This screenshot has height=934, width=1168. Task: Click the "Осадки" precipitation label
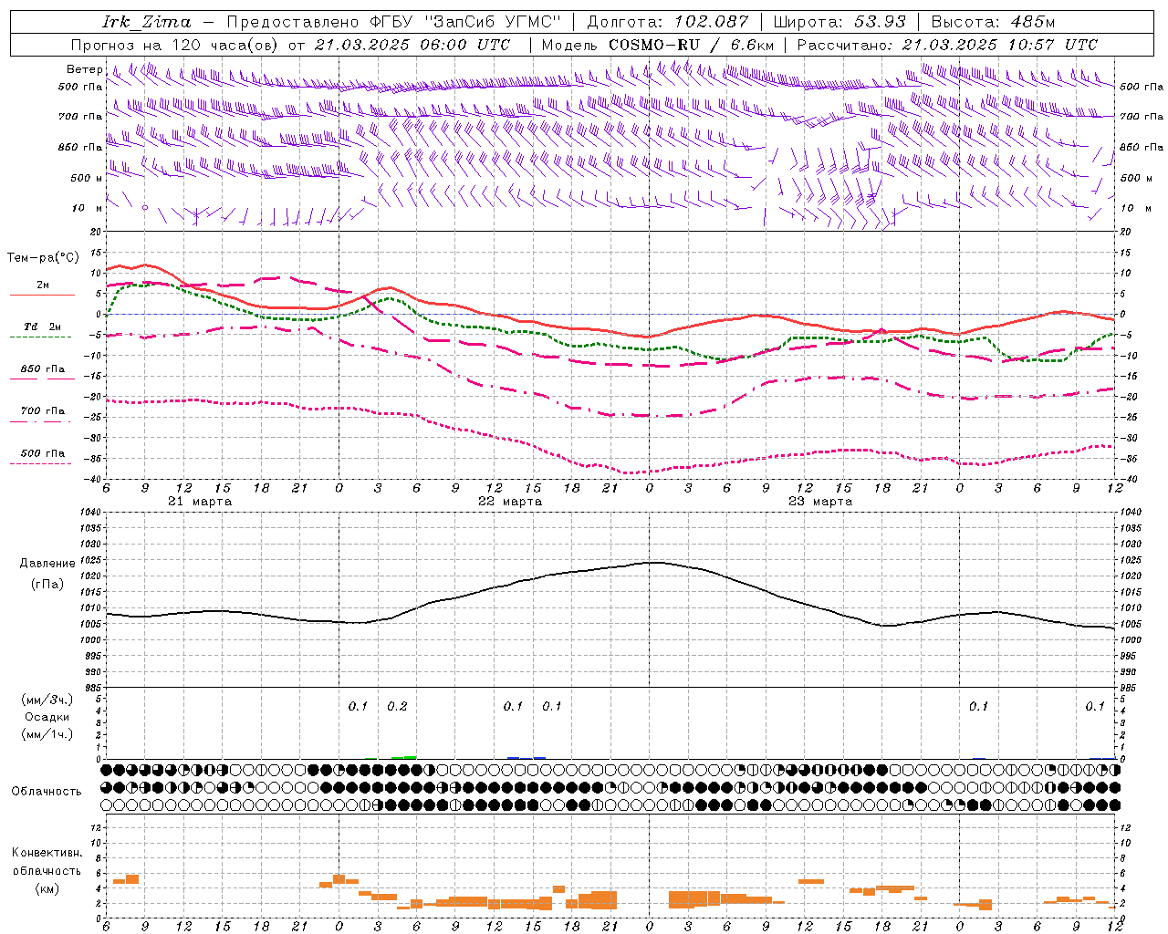click(x=47, y=717)
